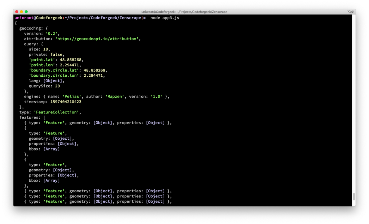Click the window title unixroot@Codeforgeek: ~/Projects/Codeforgeek/Zenscrape

tap(184, 12)
